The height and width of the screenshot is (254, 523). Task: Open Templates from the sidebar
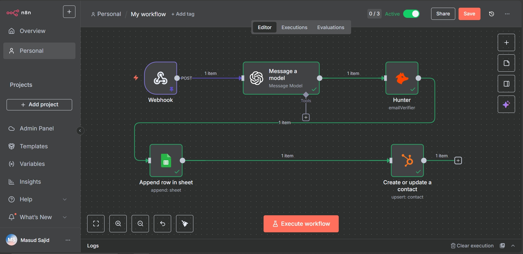(x=39, y=146)
